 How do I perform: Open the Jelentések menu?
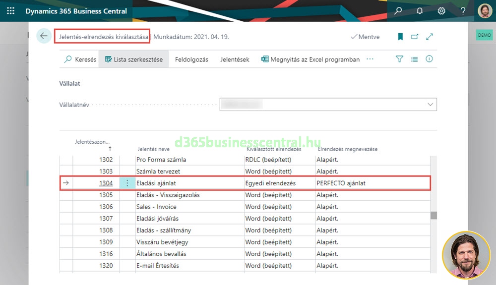pyautogui.click(x=235, y=59)
